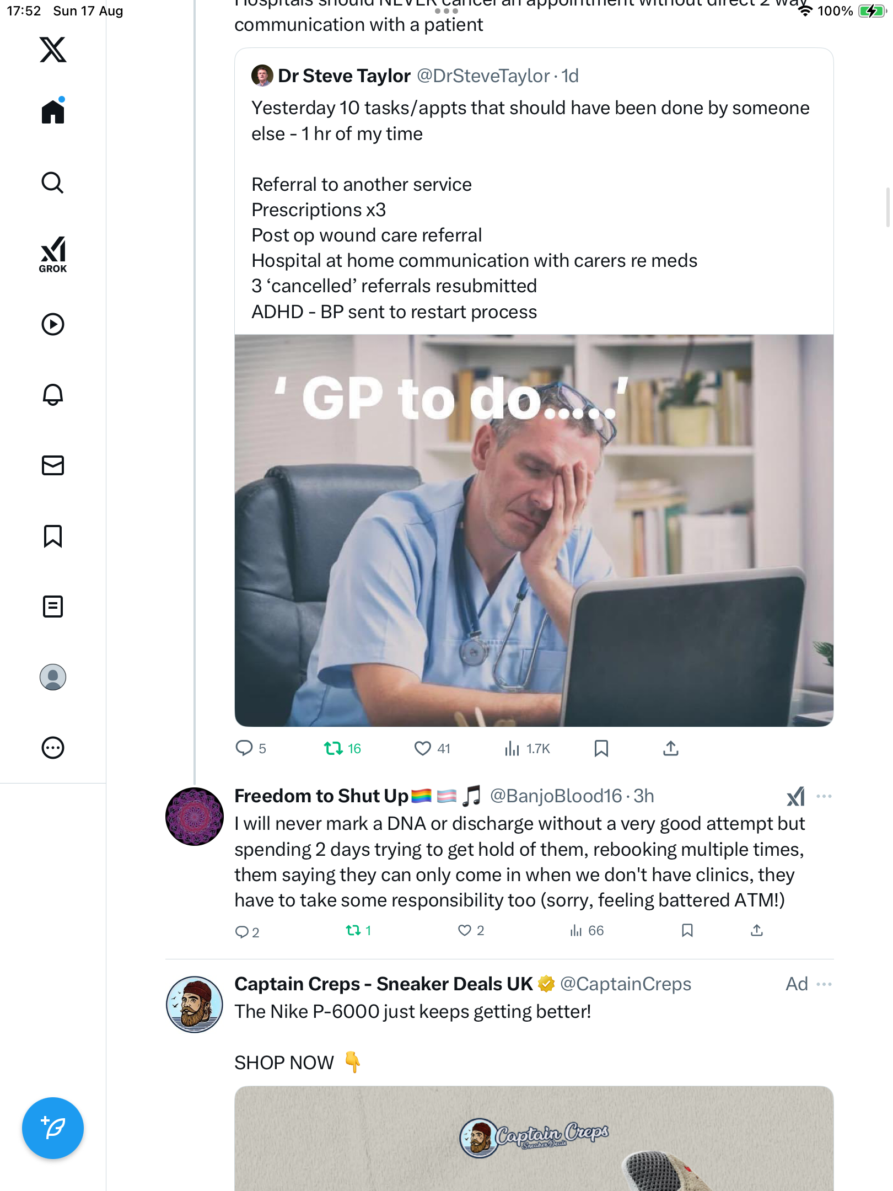This screenshot has width=893, height=1191.
Task: Open the Video play icon in sidebar
Action: tap(53, 324)
